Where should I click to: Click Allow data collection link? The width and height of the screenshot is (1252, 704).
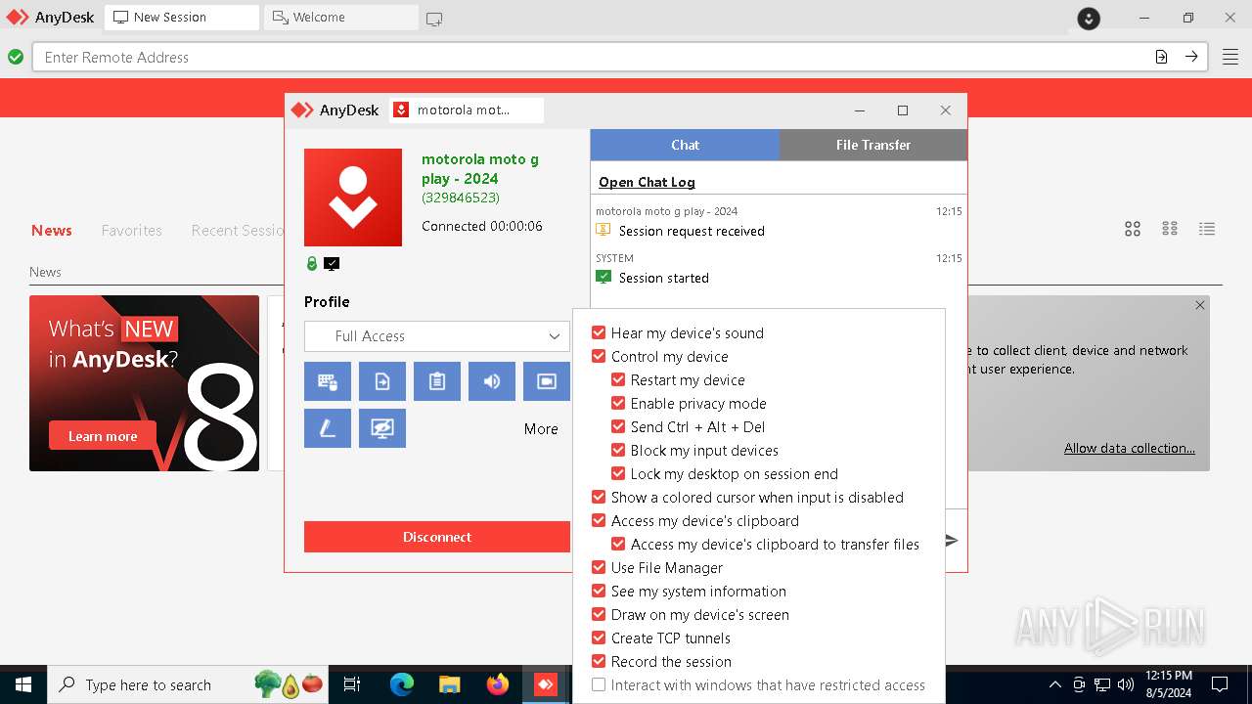click(x=1130, y=448)
